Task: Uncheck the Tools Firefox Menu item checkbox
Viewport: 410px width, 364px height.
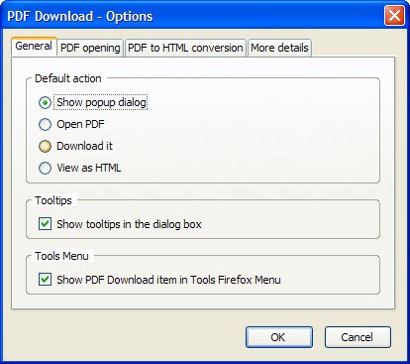Action: pyautogui.click(x=45, y=280)
